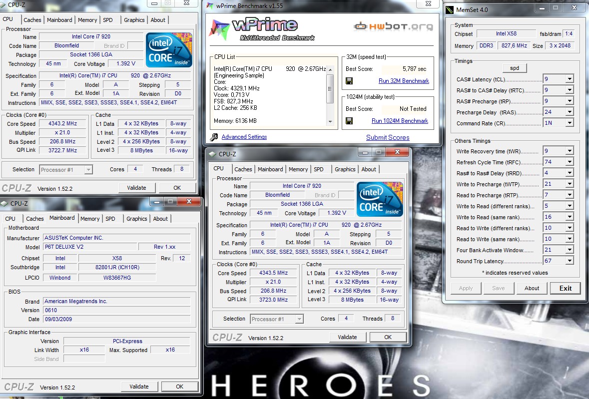Image resolution: width=589 pixels, height=399 pixels.
Task: Switch to Caches tab in top-left CPU-Z
Action: click(x=32, y=20)
